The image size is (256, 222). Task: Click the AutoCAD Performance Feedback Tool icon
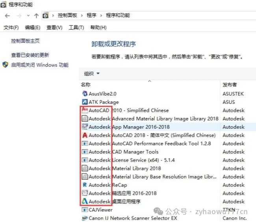click(85, 143)
